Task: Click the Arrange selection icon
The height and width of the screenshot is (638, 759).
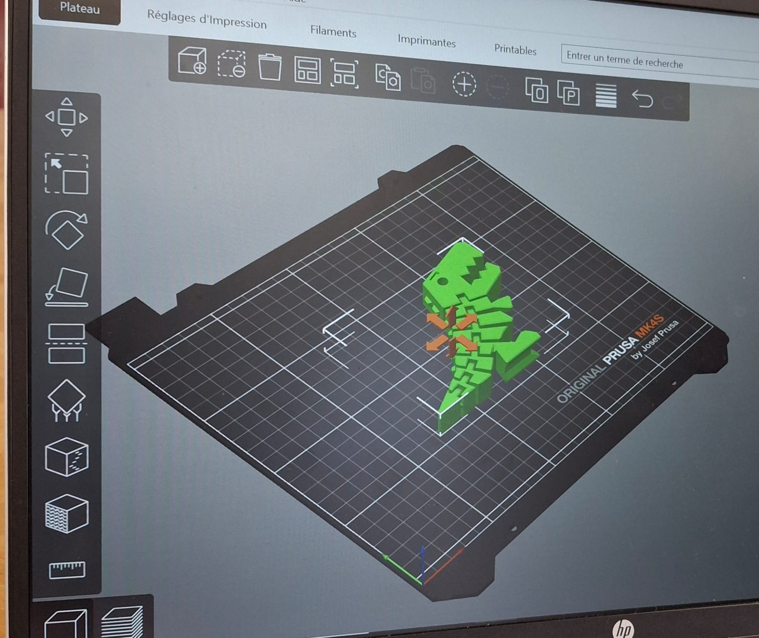Action: [x=344, y=74]
